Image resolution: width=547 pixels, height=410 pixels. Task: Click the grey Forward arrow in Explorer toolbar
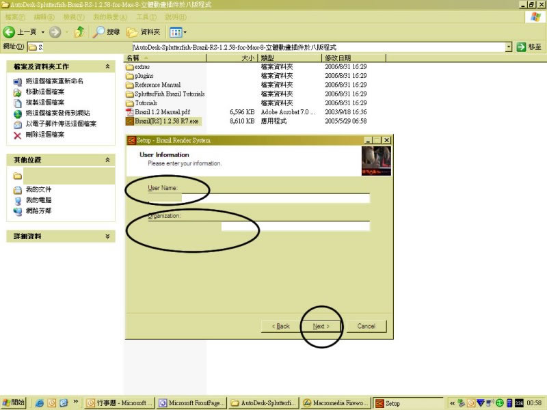(x=55, y=32)
